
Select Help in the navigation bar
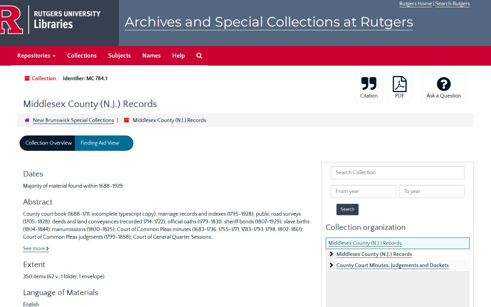click(178, 56)
